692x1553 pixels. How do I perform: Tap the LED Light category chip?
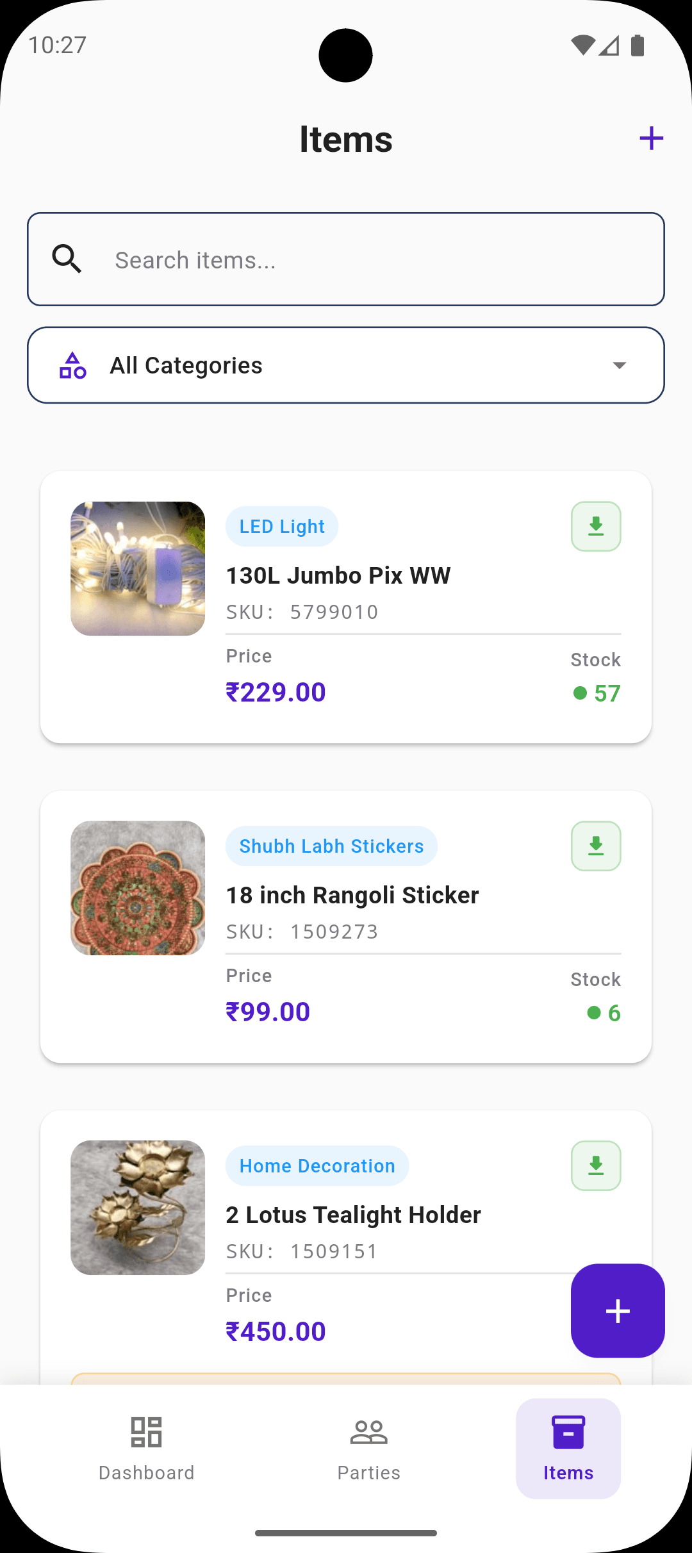coord(282,527)
